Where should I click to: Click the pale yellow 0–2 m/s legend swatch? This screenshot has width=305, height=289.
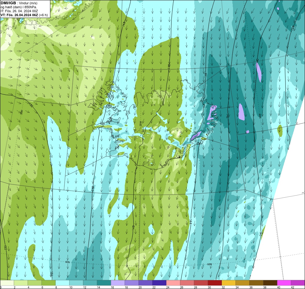pyautogui.click(x=7, y=283)
